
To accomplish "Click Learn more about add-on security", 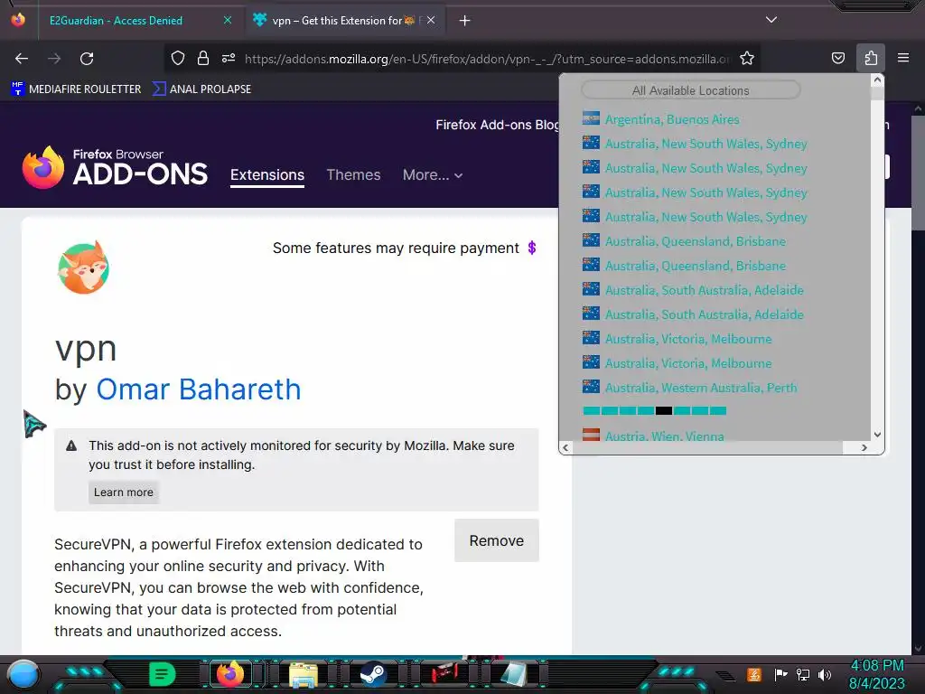I will point(123,492).
